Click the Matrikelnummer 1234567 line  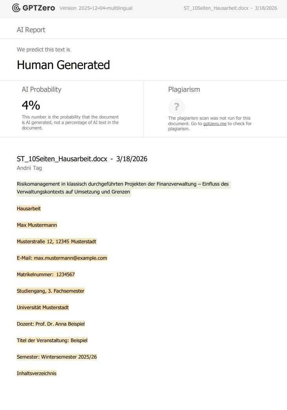(x=46, y=274)
